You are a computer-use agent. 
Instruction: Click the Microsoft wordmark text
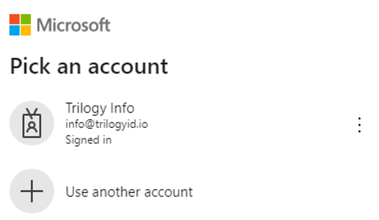[74, 25]
